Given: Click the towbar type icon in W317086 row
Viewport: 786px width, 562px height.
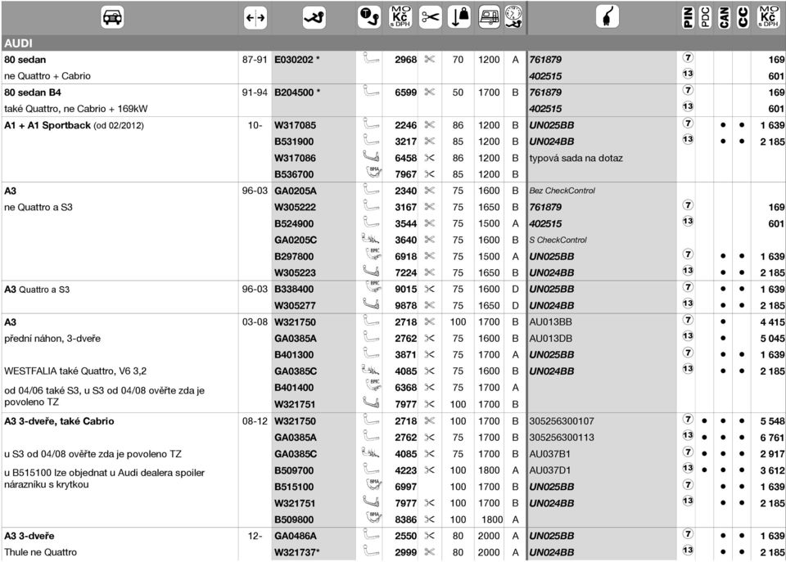Looking at the screenshot, I should pos(372,156).
